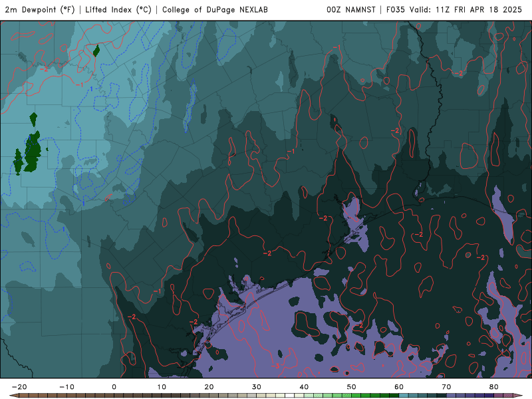Click the 40 label on the color scale
532x399 pixels.
304,387
